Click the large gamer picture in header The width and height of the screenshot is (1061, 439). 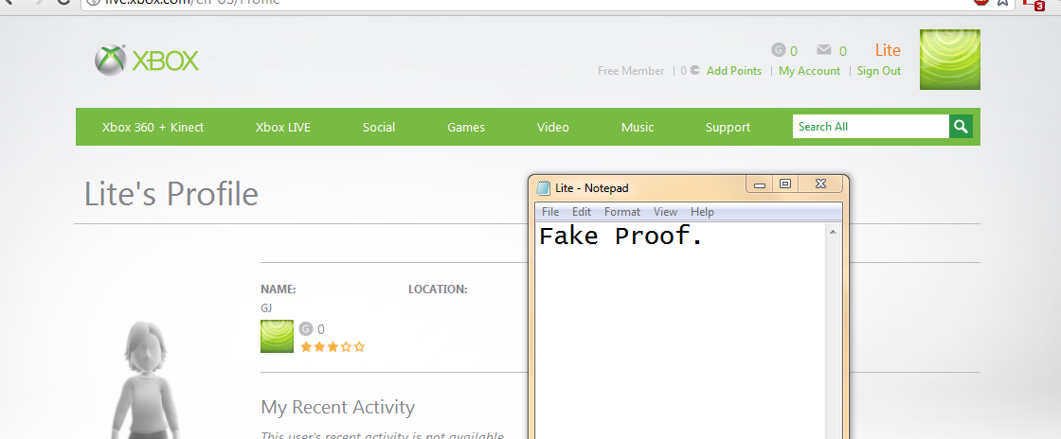click(x=950, y=60)
